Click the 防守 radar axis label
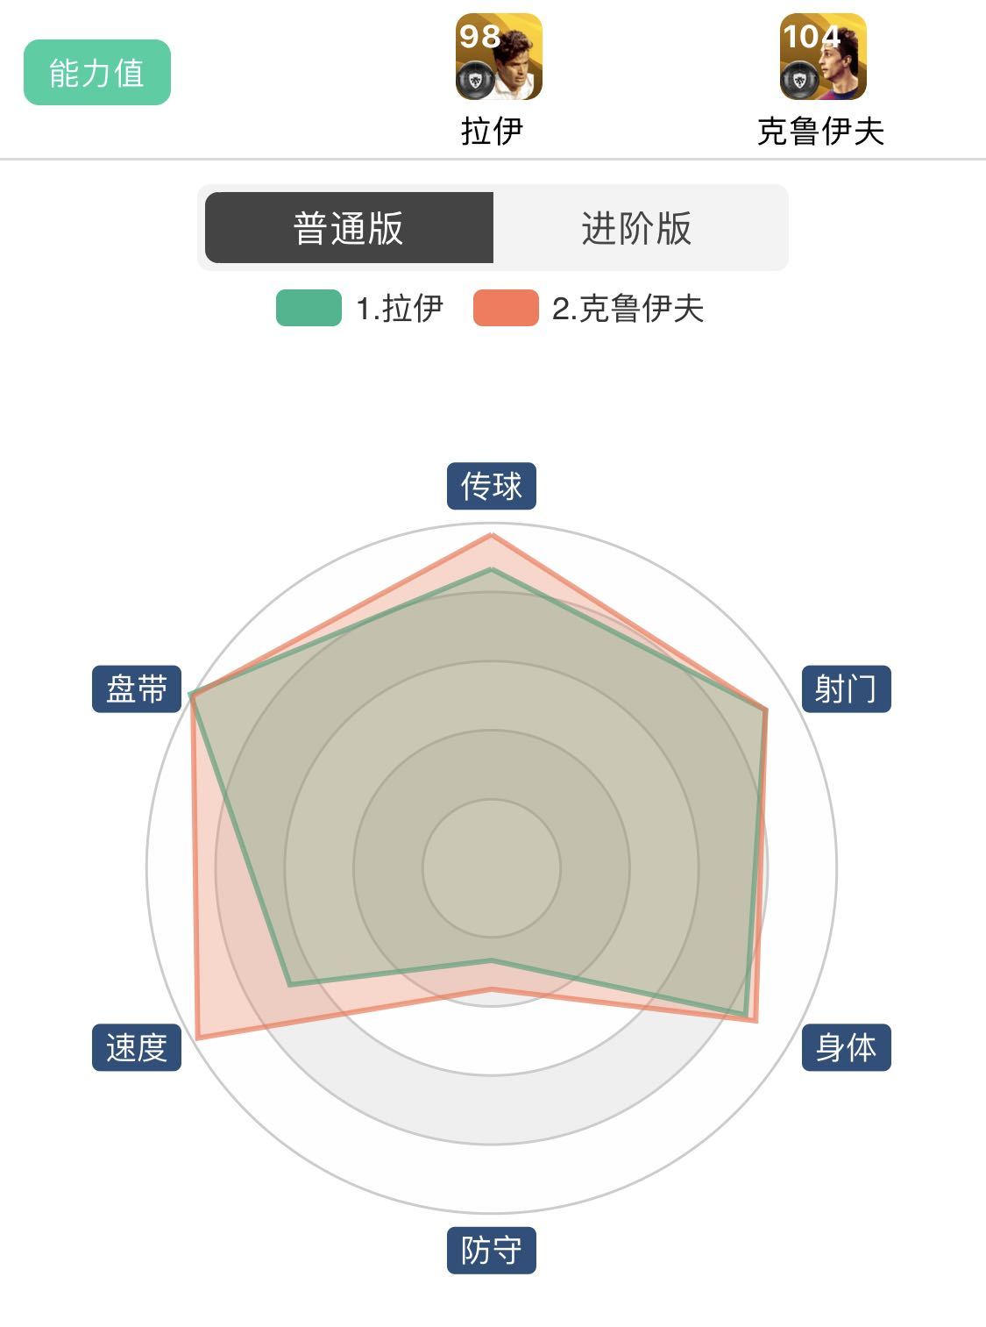 [492, 1250]
